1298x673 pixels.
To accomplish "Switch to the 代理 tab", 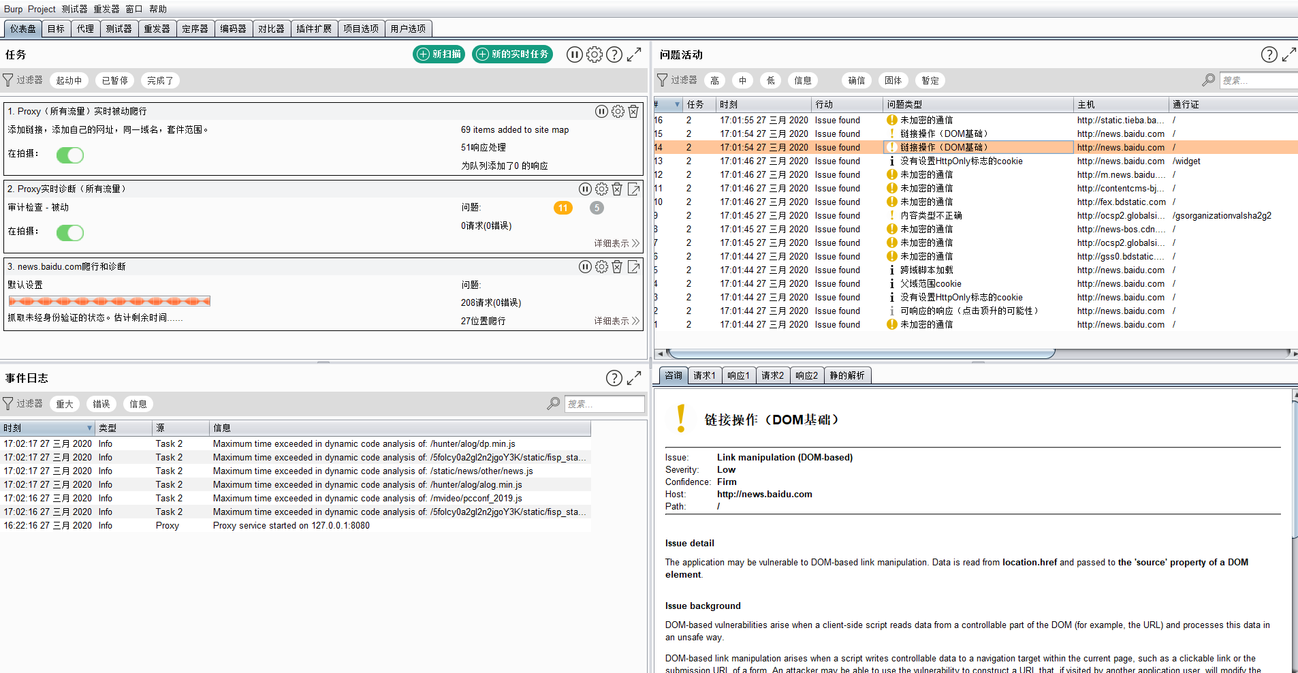I will 85,29.
